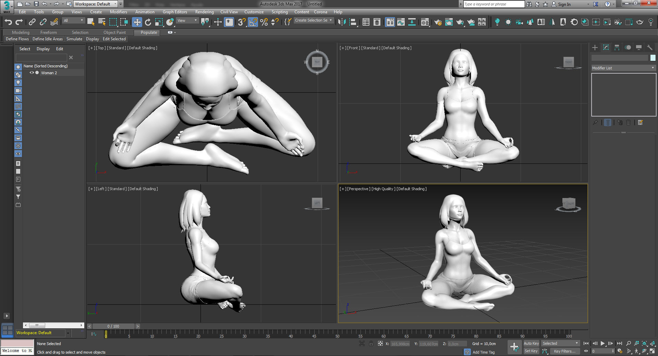Image resolution: width=658 pixels, height=356 pixels.
Task: Click the Redo arrow in main toolbar
Action: click(19, 22)
